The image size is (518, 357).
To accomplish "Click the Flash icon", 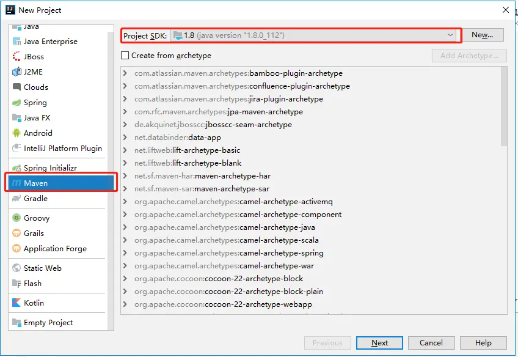I will tap(16, 283).
